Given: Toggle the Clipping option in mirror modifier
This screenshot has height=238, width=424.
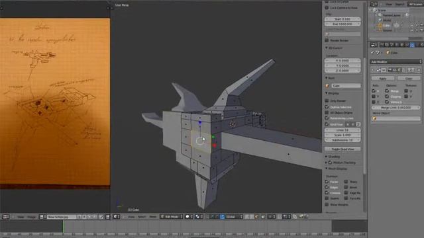Looking at the screenshot, I should (x=387, y=97).
